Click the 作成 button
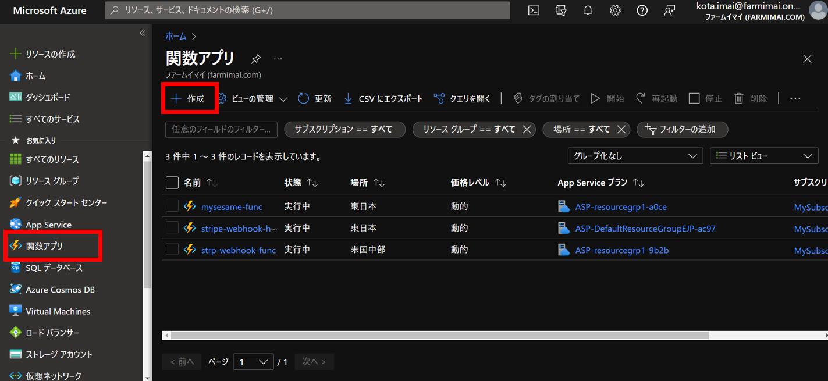The height and width of the screenshot is (381, 828). coord(188,99)
